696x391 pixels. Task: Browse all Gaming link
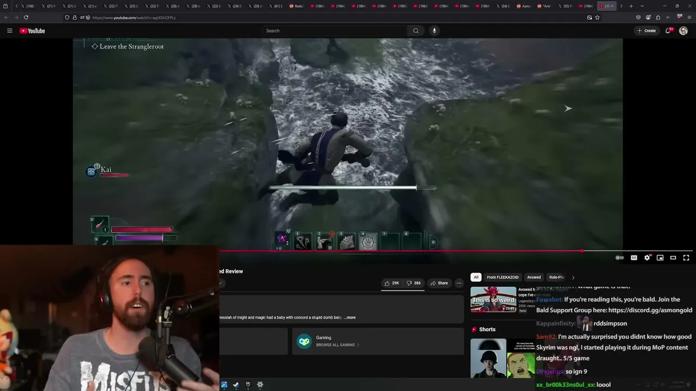coord(337,345)
